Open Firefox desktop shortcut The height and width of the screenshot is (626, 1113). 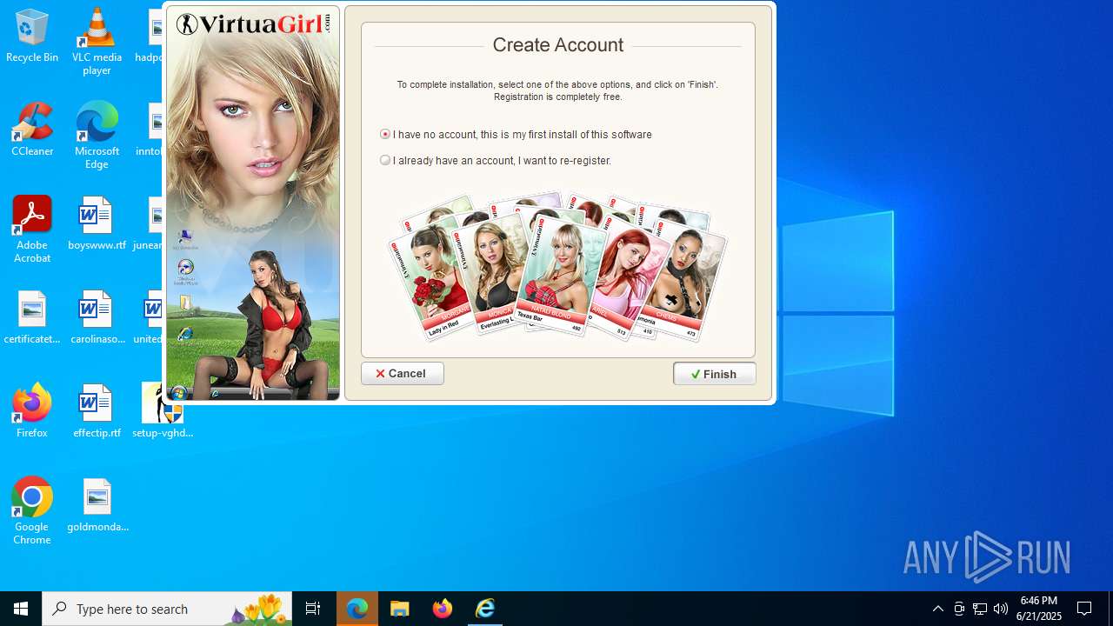(32, 412)
